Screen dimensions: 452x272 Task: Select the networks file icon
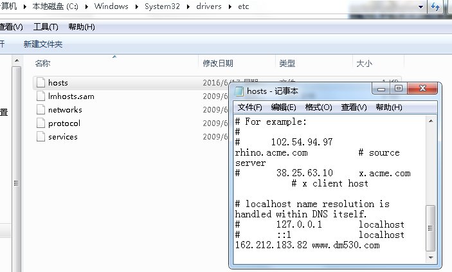pos(41,109)
